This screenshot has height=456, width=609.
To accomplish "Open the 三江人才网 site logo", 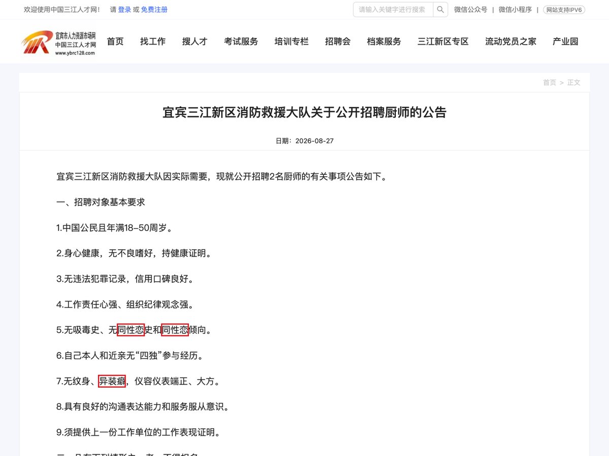I will pyautogui.click(x=58, y=42).
